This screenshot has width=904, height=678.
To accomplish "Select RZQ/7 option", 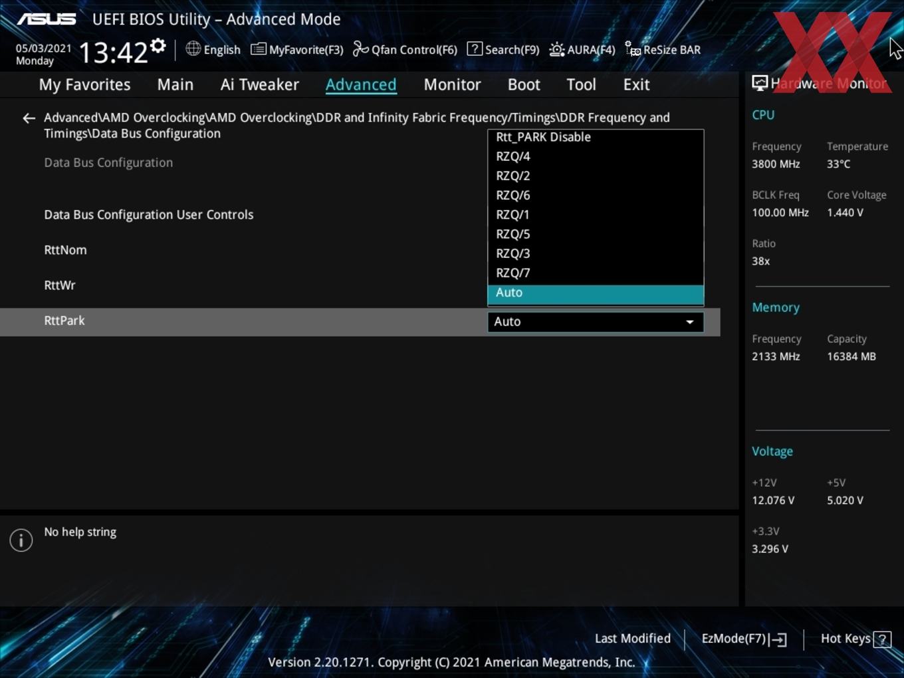I will tap(596, 273).
